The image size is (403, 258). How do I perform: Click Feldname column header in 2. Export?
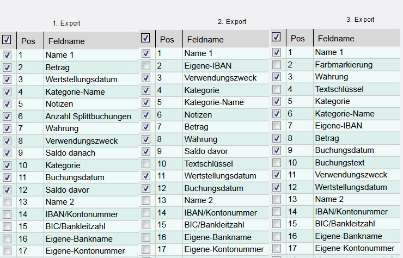coord(205,40)
